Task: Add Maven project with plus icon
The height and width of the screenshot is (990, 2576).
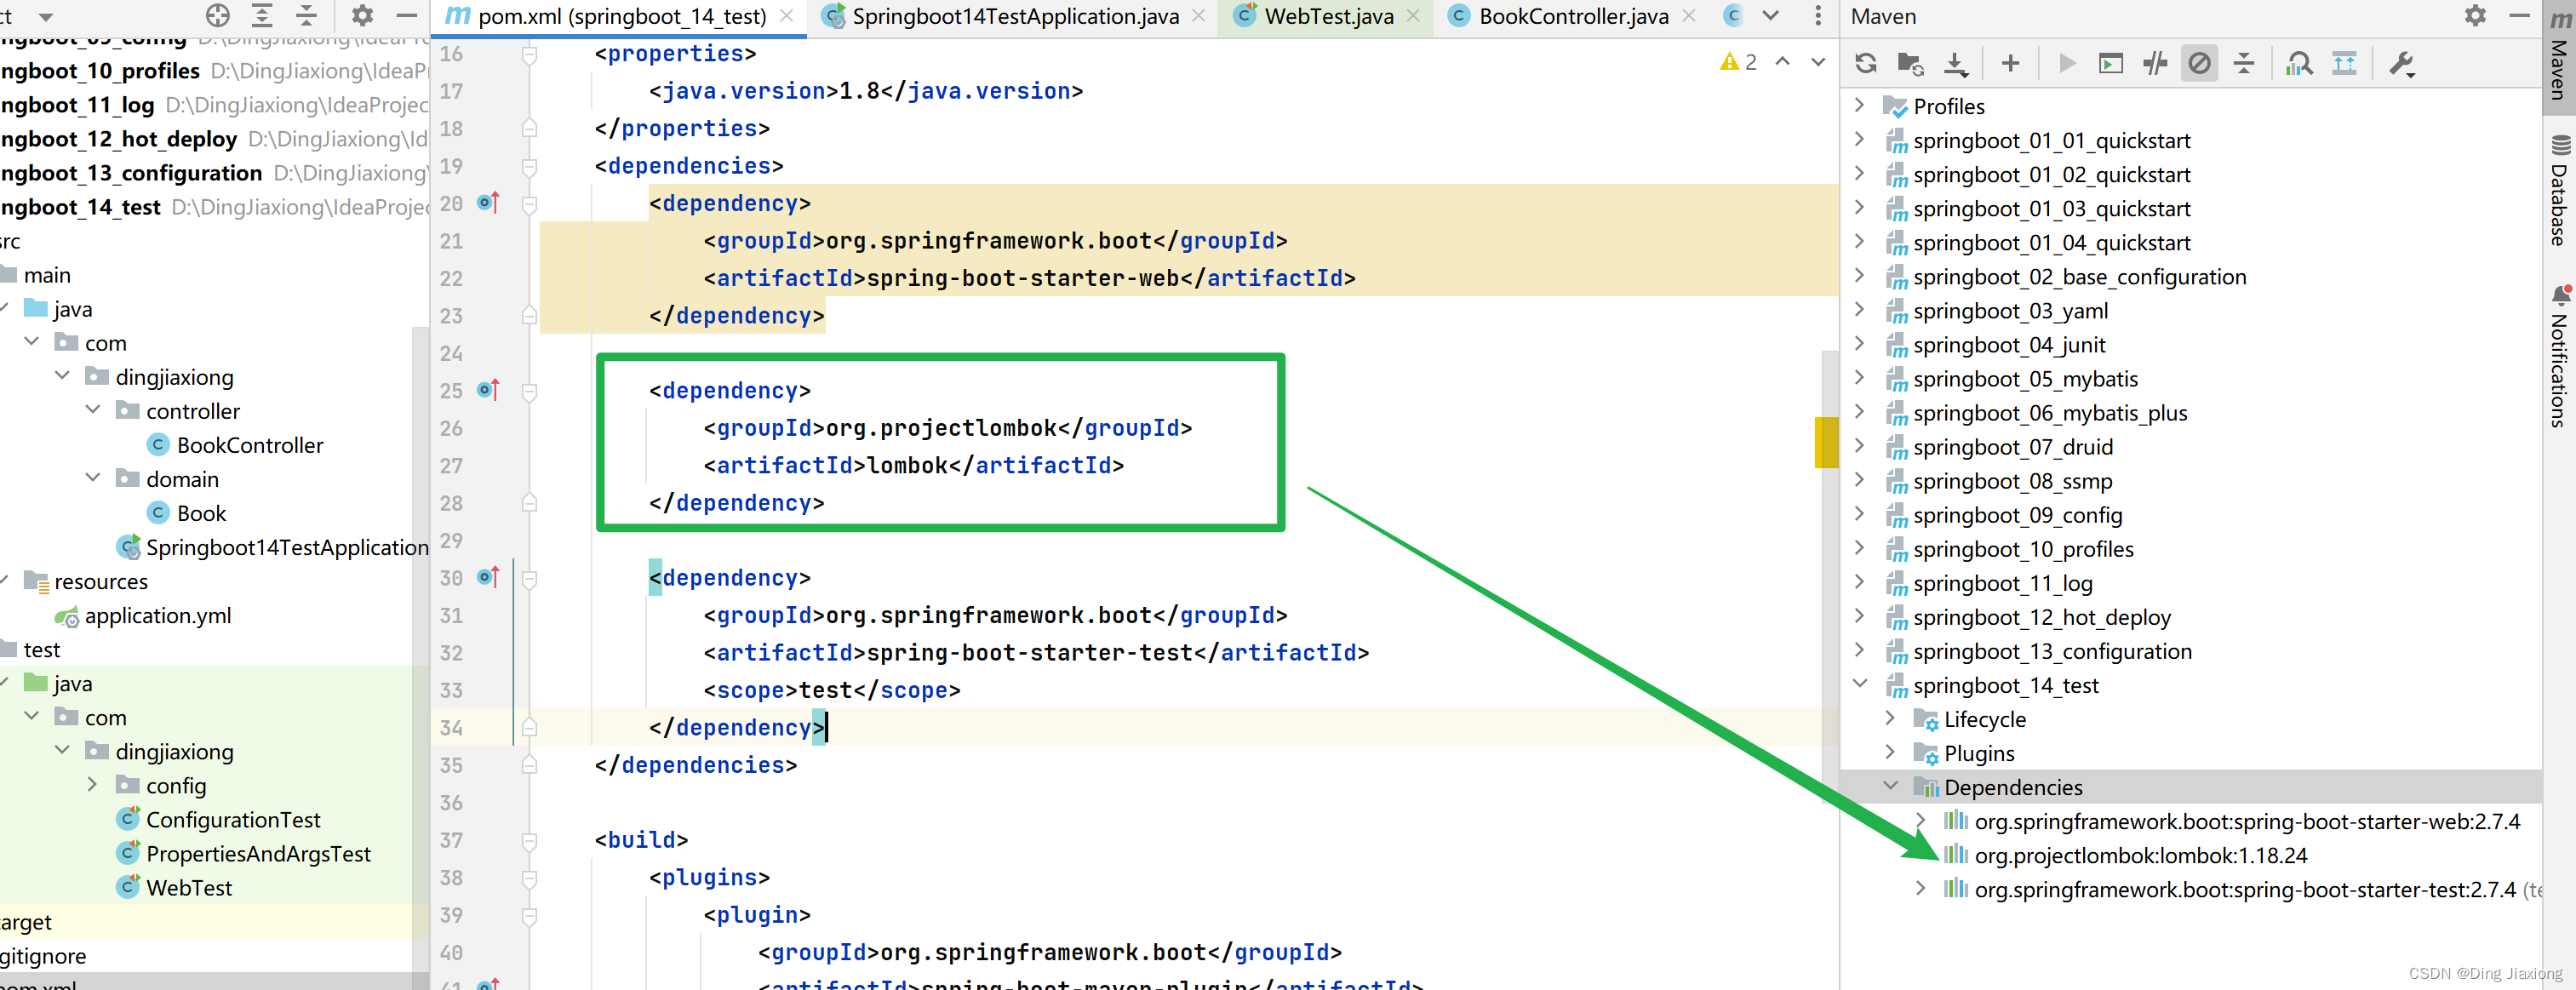Action: point(2010,63)
